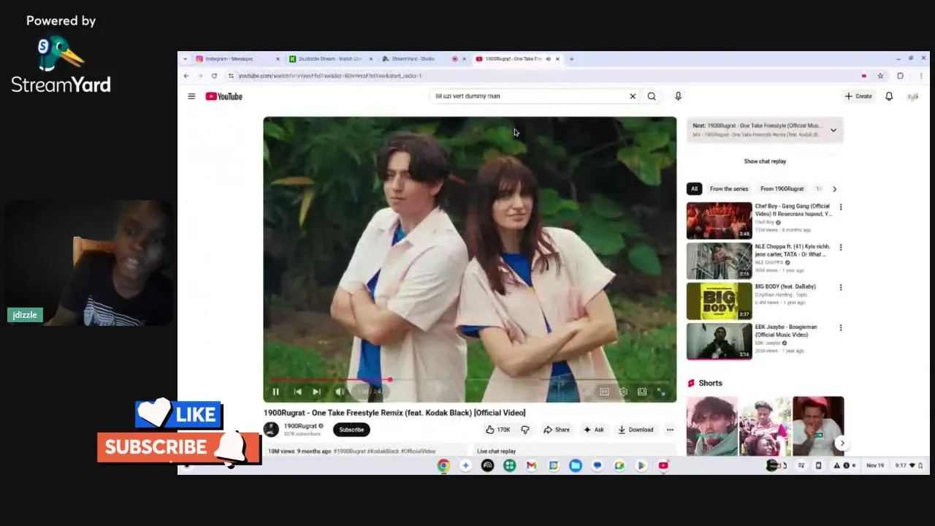Open YouTube notifications bell
Viewport: 935px width, 526px height.
[889, 96]
